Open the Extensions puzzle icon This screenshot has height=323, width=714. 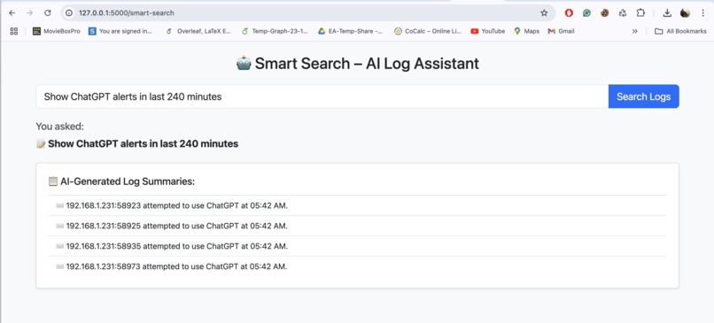(x=640, y=13)
